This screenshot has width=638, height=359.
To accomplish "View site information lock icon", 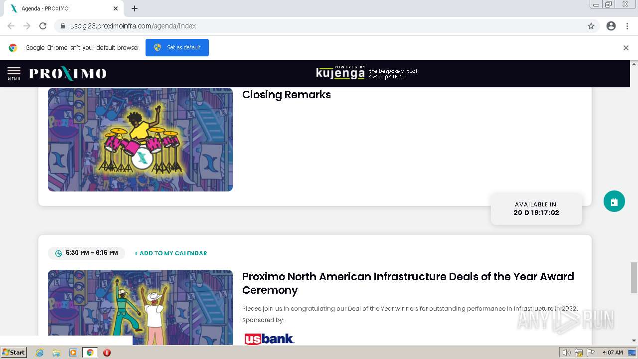I will [x=62, y=26].
